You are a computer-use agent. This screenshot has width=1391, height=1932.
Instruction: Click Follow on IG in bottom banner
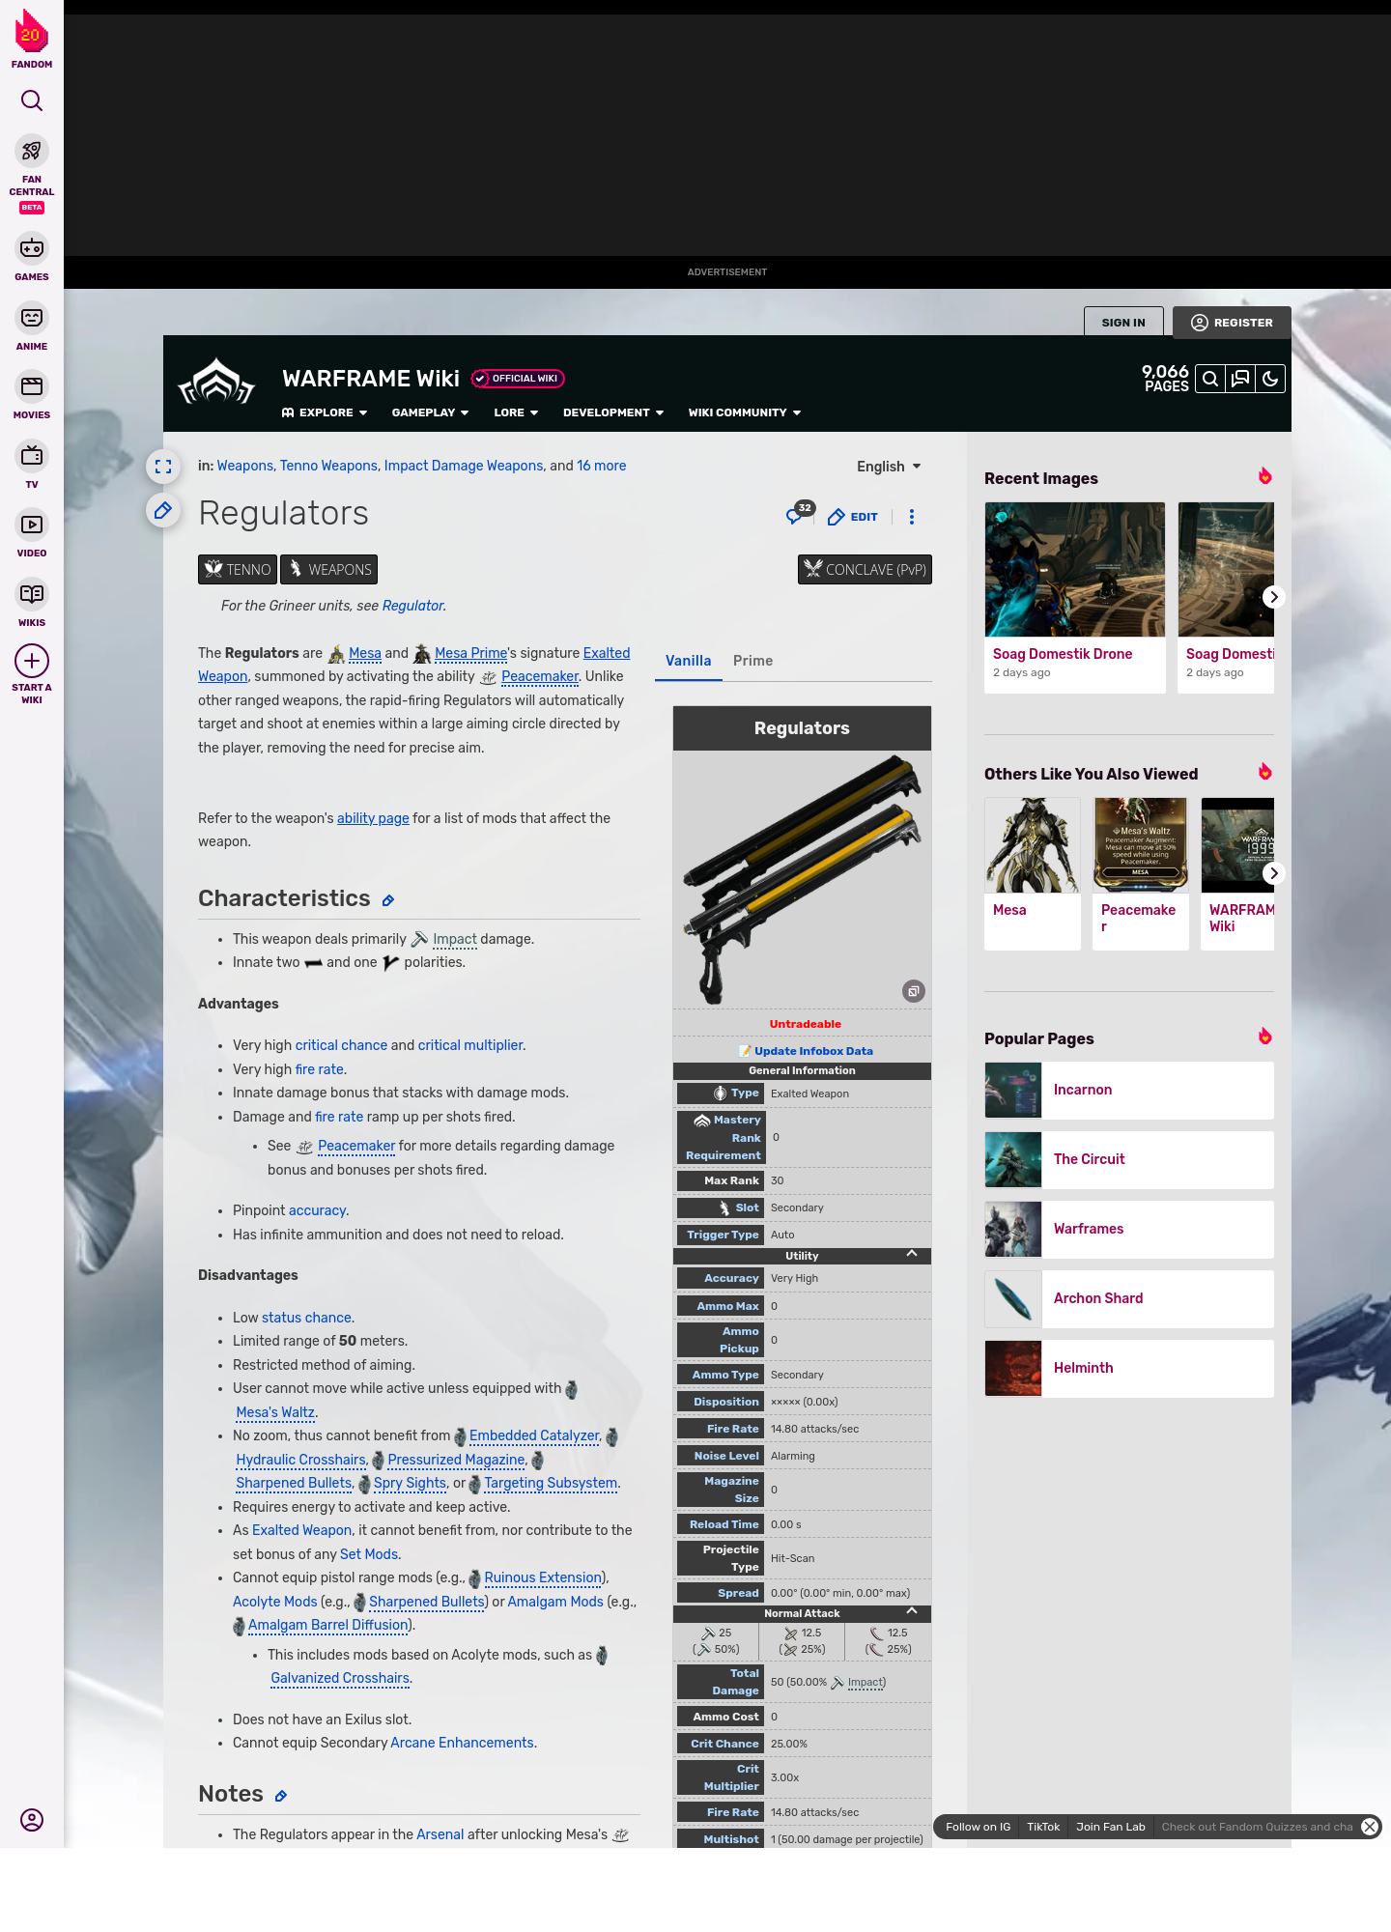coord(978,1827)
